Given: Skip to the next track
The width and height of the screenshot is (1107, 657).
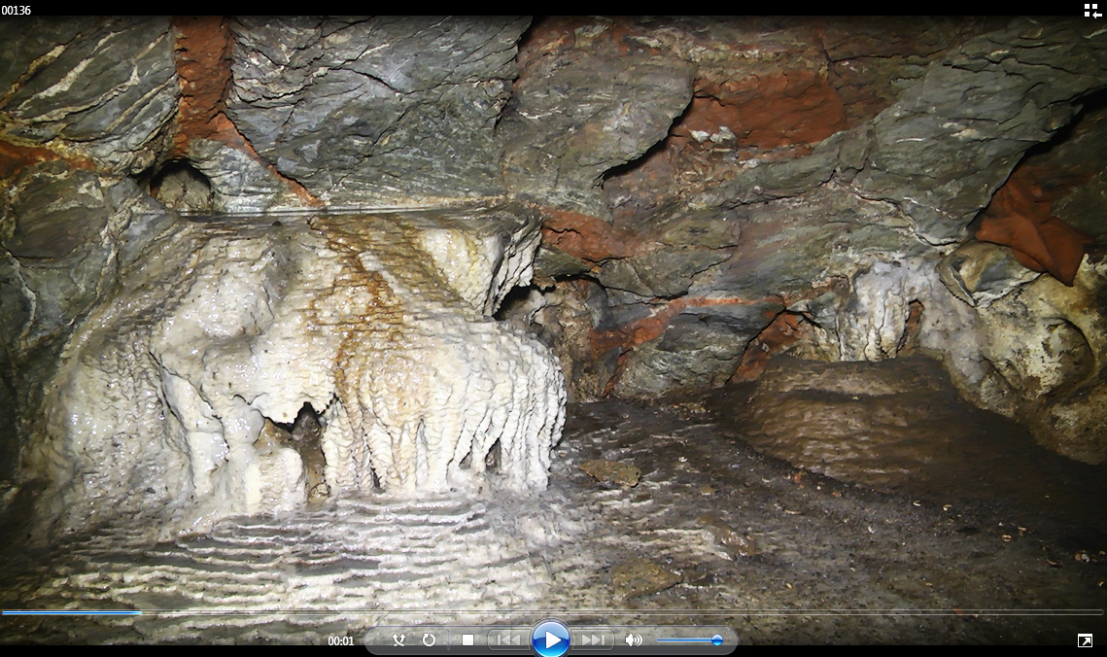Looking at the screenshot, I should [x=592, y=640].
